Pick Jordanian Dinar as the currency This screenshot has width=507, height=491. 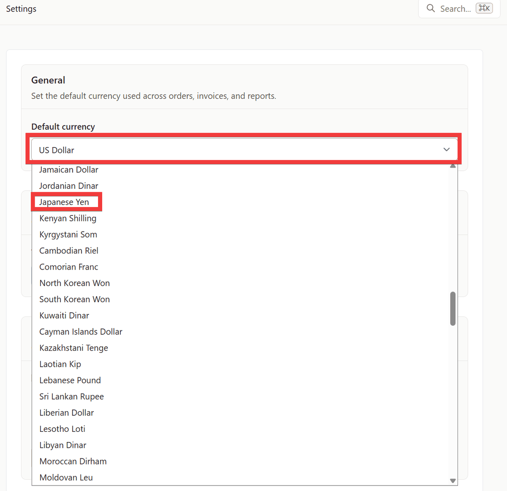coord(69,186)
